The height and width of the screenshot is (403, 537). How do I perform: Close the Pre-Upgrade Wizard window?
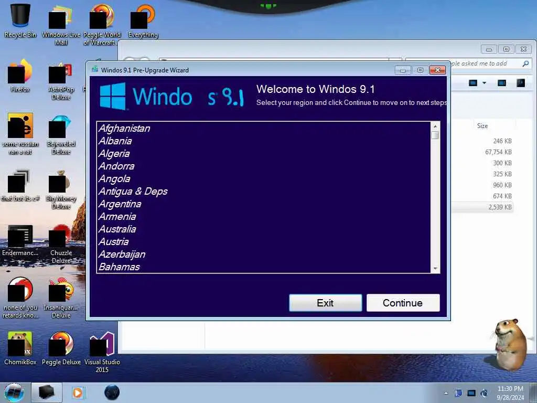pos(437,70)
